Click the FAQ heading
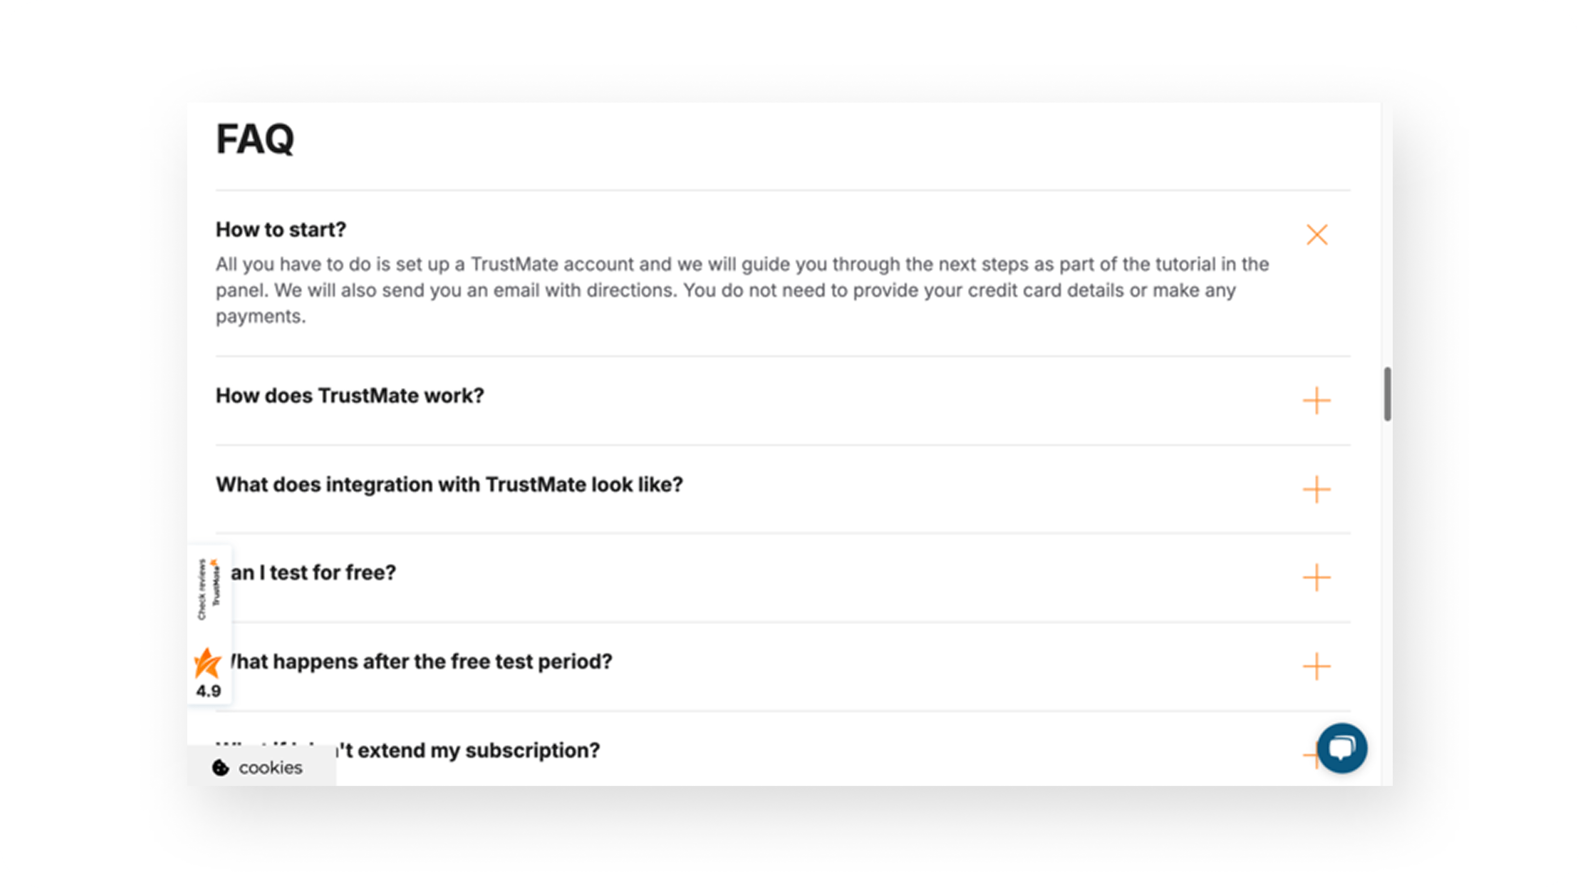Image resolution: width=1580 pixels, height=888 pixels. (255, 139)
